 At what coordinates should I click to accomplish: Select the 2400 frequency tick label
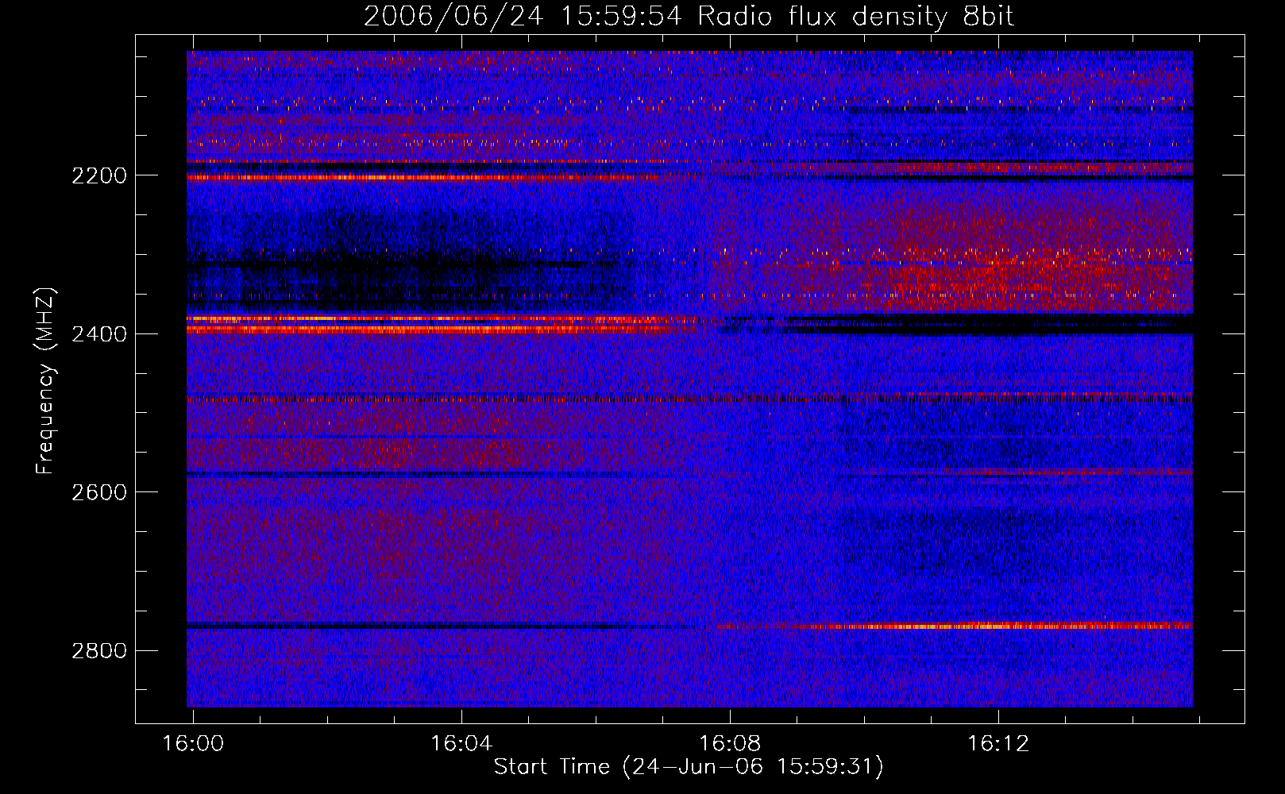click(x=99, y=333)
